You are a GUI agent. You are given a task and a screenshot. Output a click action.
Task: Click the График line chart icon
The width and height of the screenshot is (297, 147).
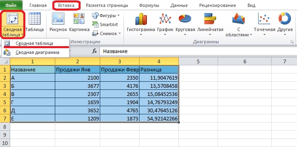165,19
